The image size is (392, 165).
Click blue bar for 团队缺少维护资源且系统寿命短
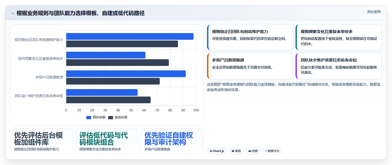click(x=102, y=92)
